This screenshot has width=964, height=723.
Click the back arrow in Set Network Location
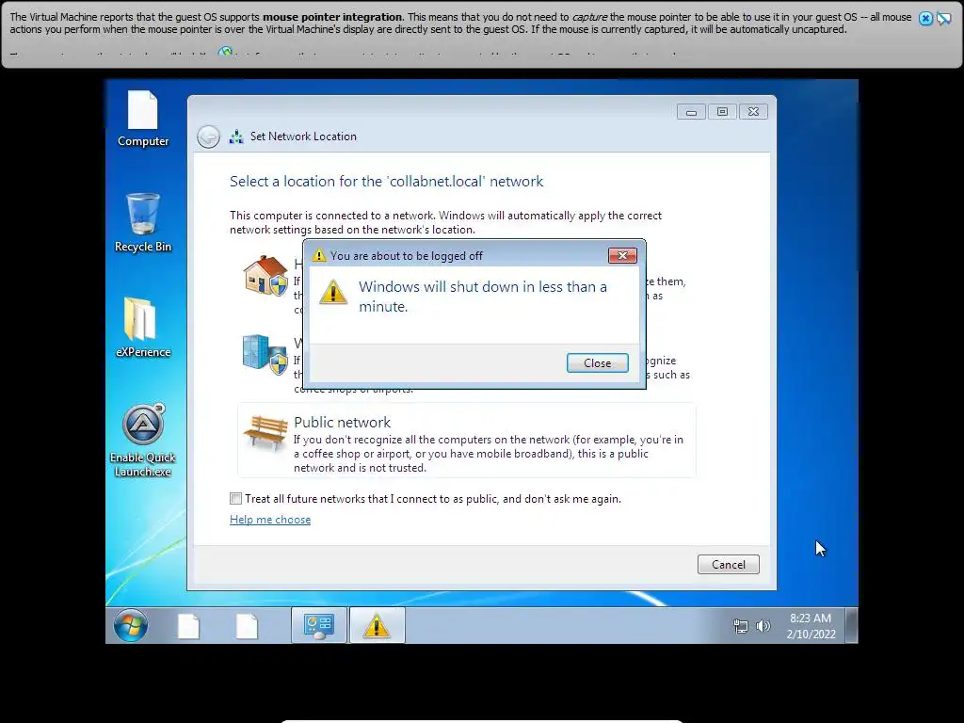click(x=208, y=137)
